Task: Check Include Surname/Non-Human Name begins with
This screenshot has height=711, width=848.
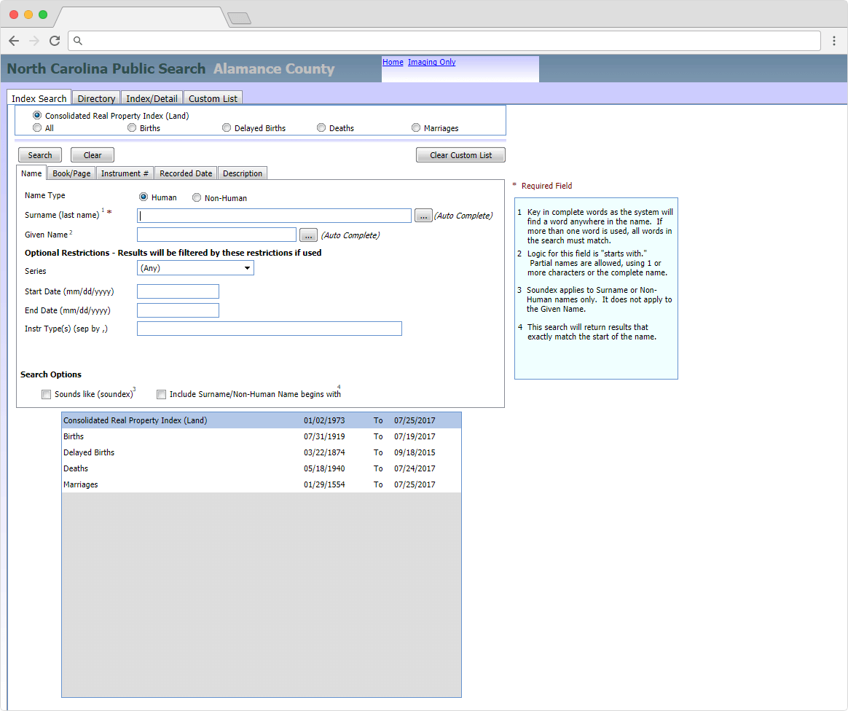Action: click(162, 394)
